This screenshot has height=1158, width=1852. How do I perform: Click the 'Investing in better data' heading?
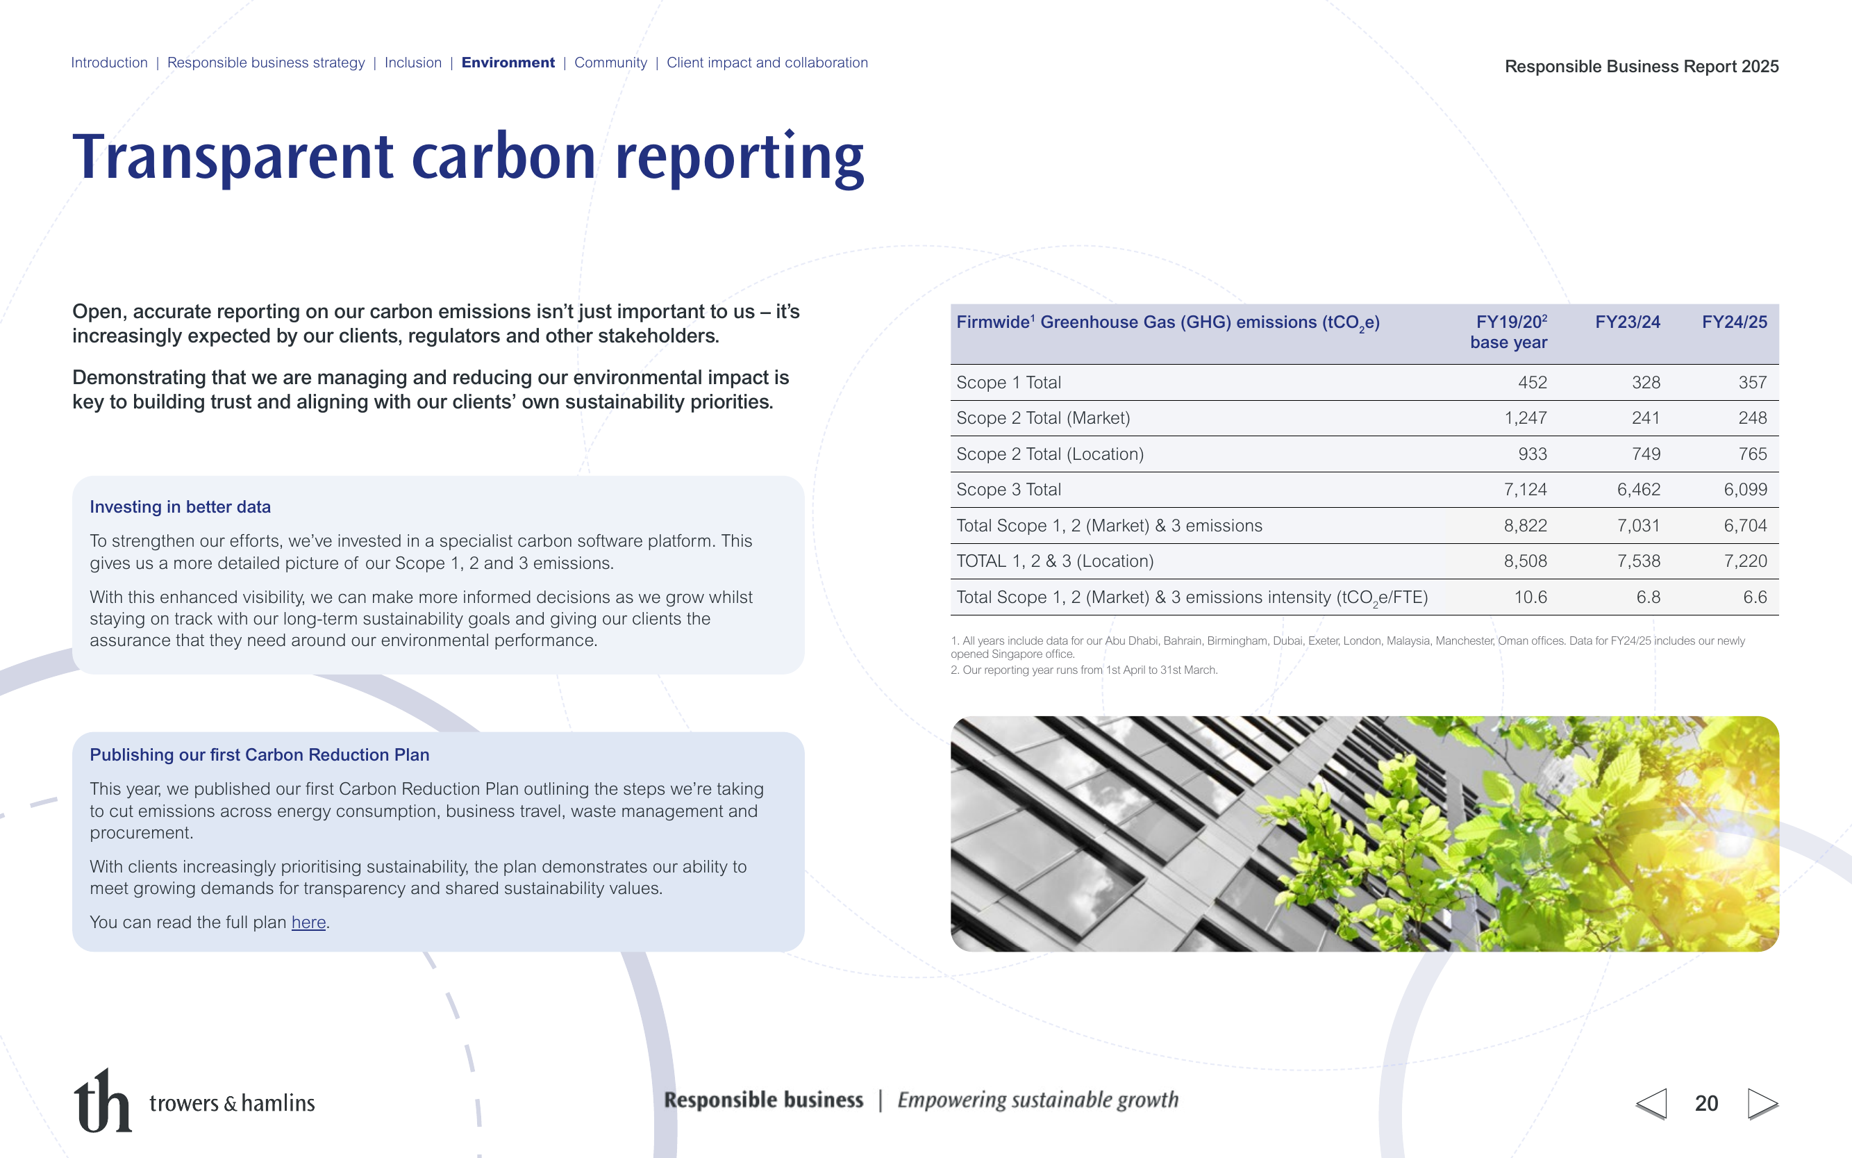pyautogui.click(x=180, y=507)
